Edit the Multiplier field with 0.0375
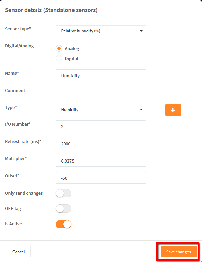Viewport: 202px width, 262px height. [101, 161]
